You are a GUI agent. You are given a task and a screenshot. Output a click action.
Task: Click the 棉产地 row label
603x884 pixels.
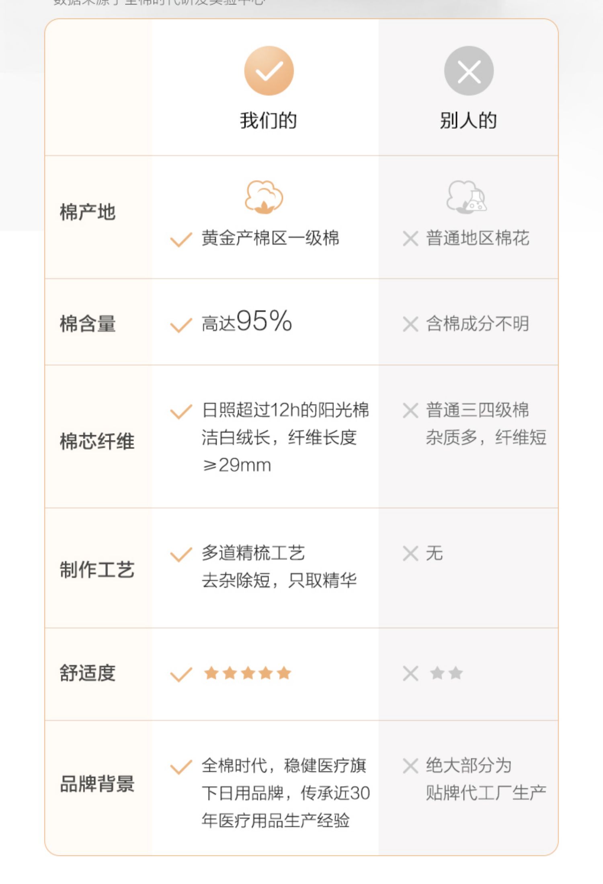click(x=88, y=212)
